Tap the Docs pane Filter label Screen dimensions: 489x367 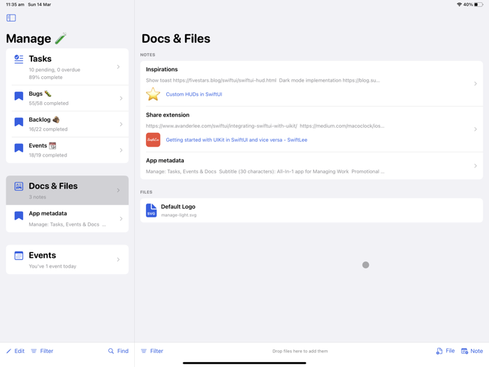pyautogui.click(x=156, y=351)
